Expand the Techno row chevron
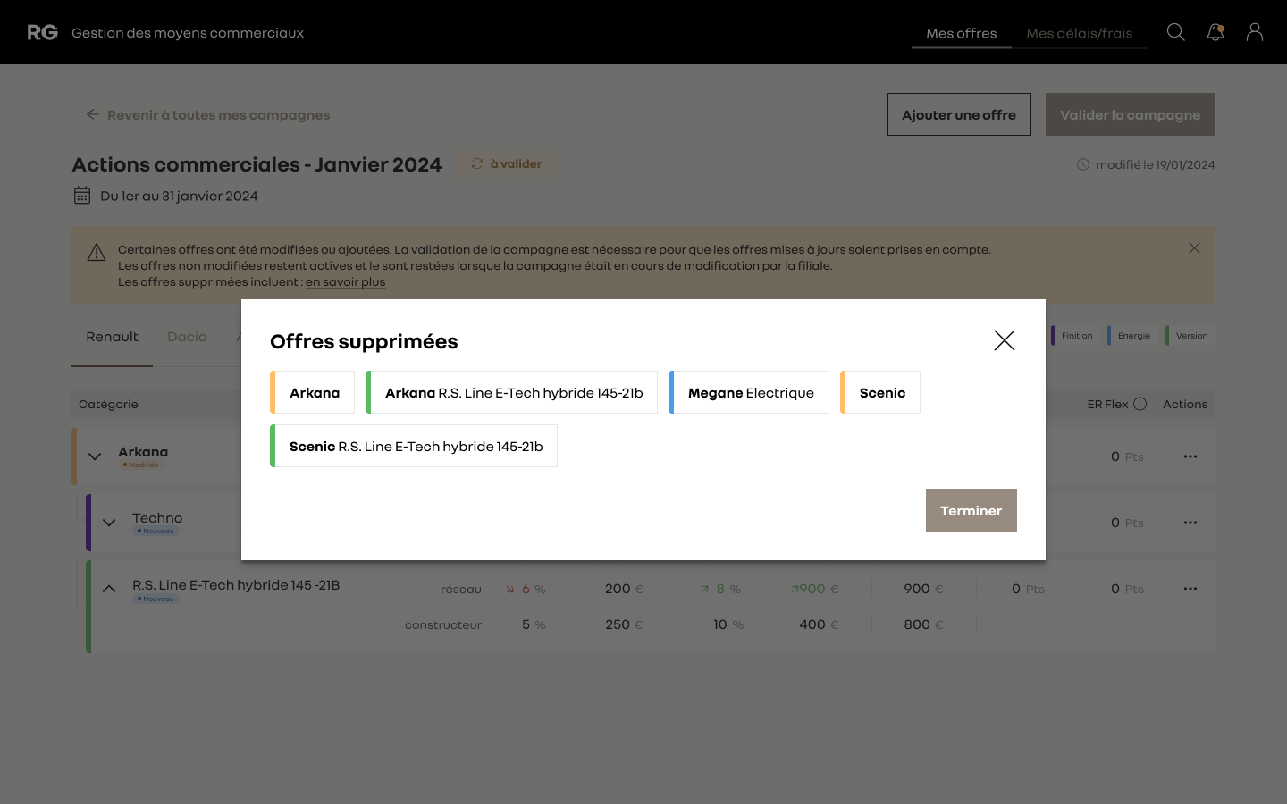1287x804 pixels. (x=109, y=523)
